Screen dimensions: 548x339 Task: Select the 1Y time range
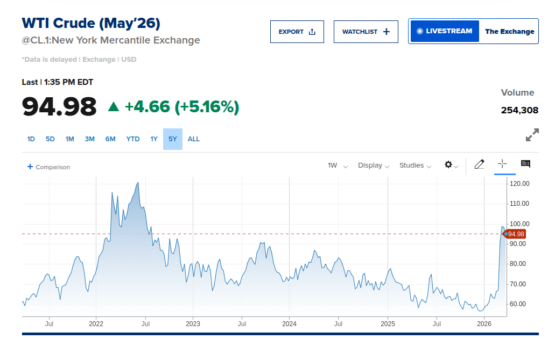(x=154, y=139)
